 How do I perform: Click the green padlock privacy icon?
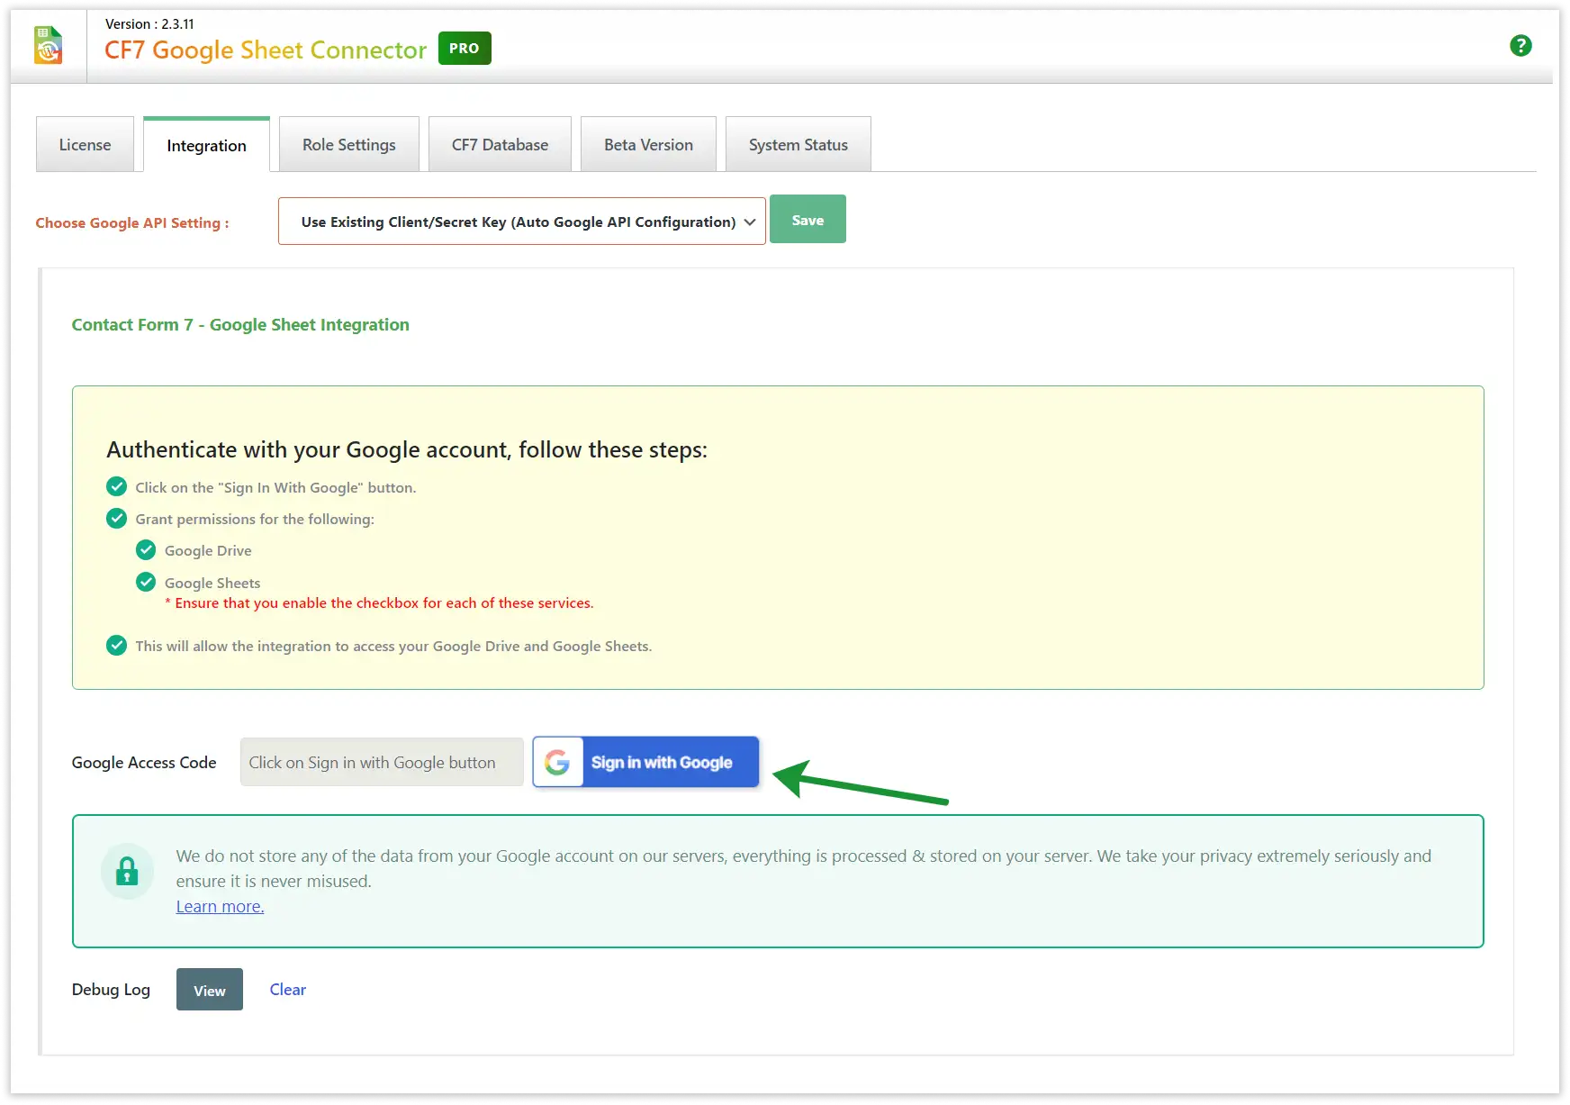pos(127,871)
